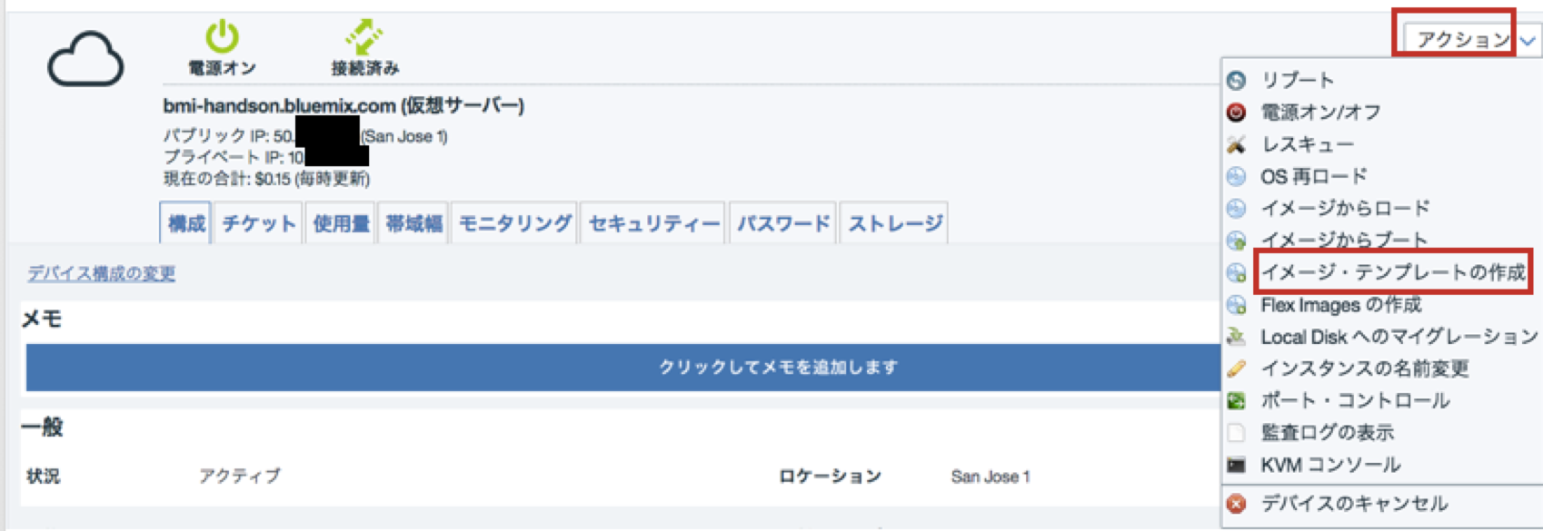Click the cloud server icon
The height and width of the screenshot is (531, 1543).
pyautogui.click(x=85, y=60)
